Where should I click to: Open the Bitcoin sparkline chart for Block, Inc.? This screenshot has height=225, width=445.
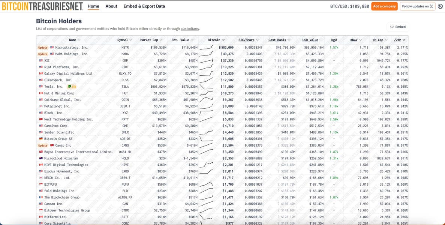[206, 112]
